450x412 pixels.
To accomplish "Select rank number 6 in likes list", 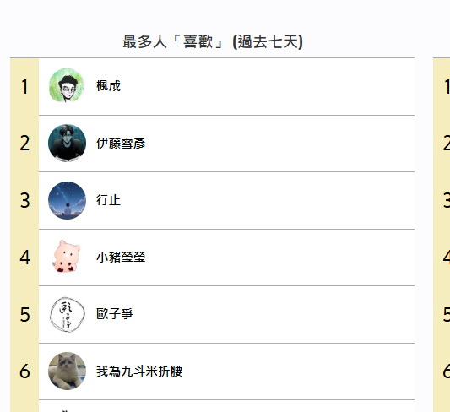I will [x=24, y=371].
